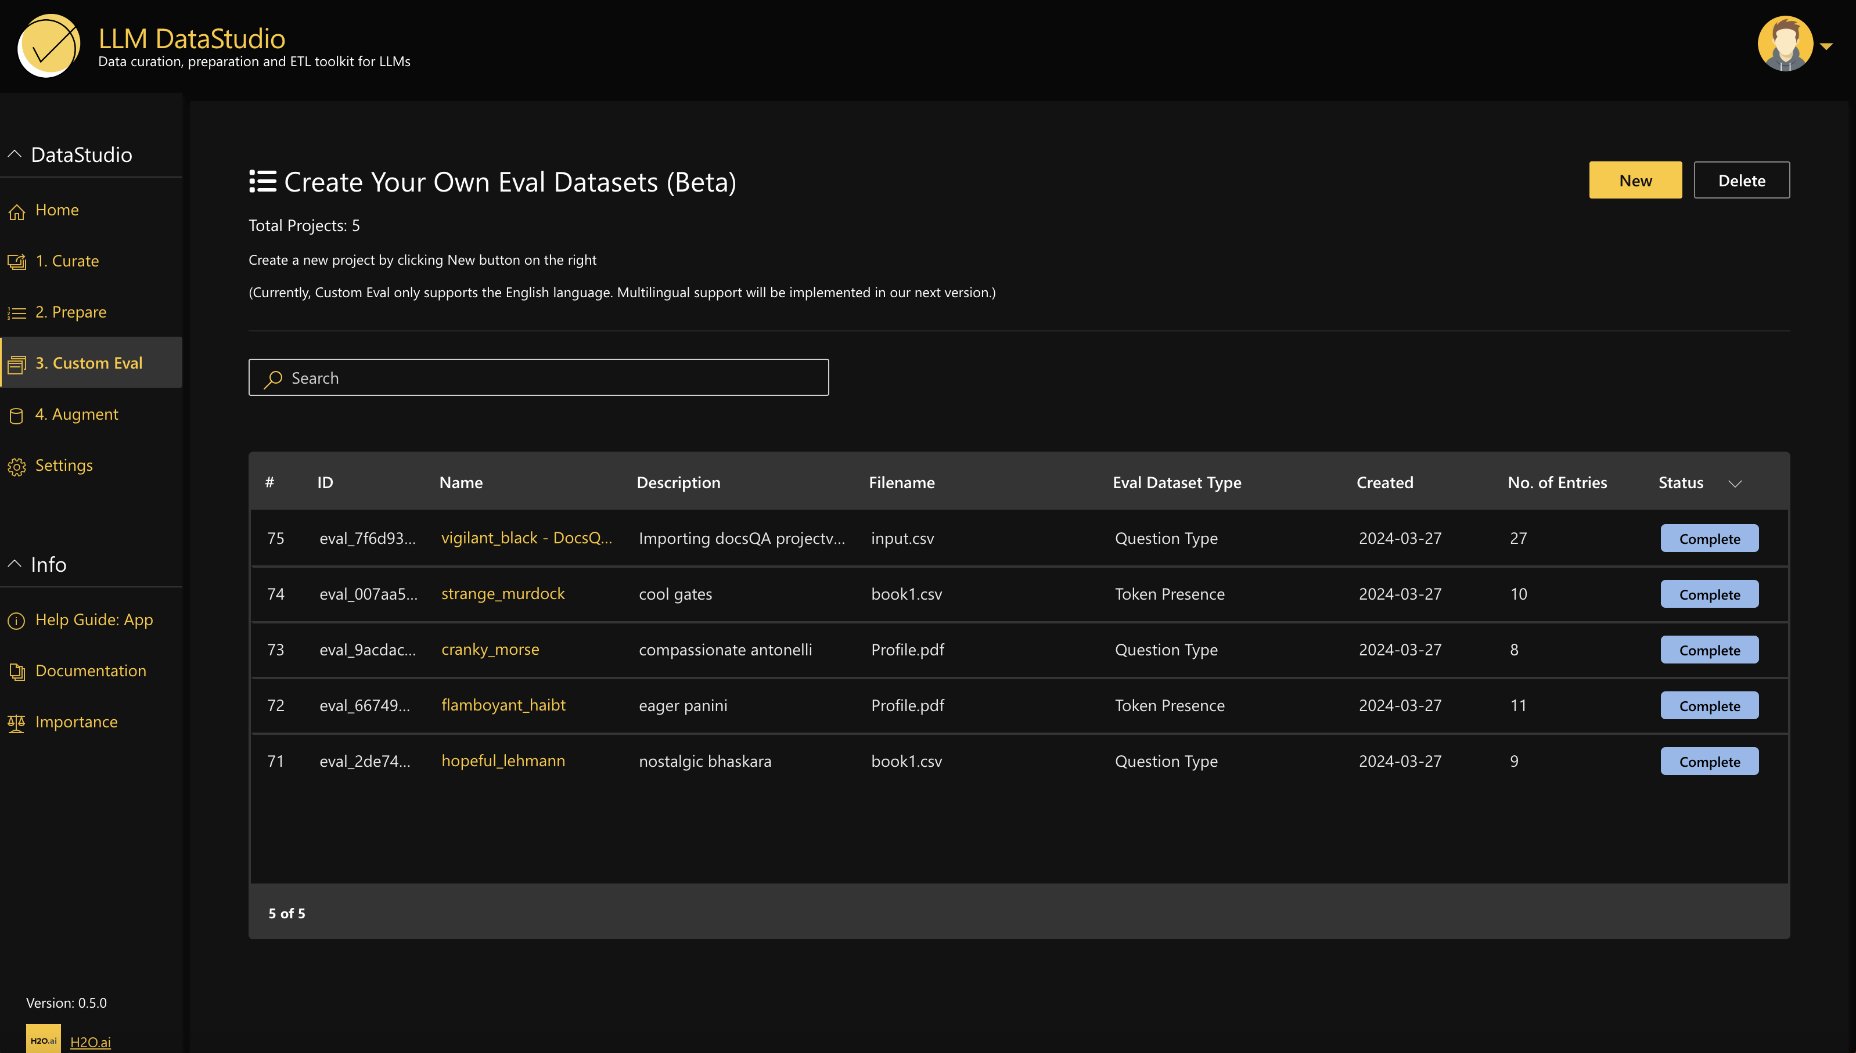Sort the table by the Name column header
This screenshot has width=1856, height=1053.
tap(461, 482)
